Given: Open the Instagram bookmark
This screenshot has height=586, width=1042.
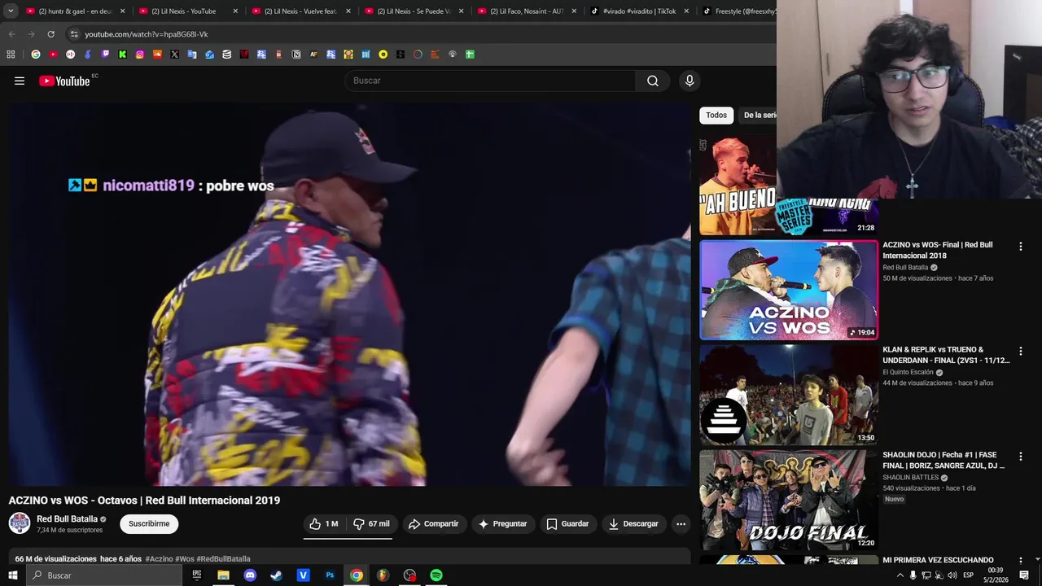Looking at the screenshot, I should click(x=140, y=55).
